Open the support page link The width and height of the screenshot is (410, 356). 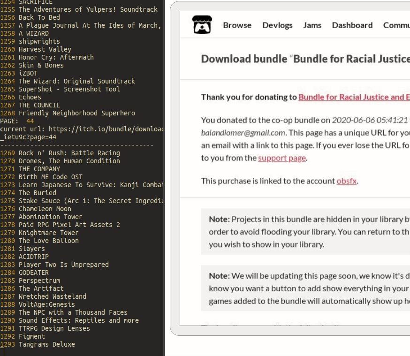pyautogui.click(x=282, y=158)
